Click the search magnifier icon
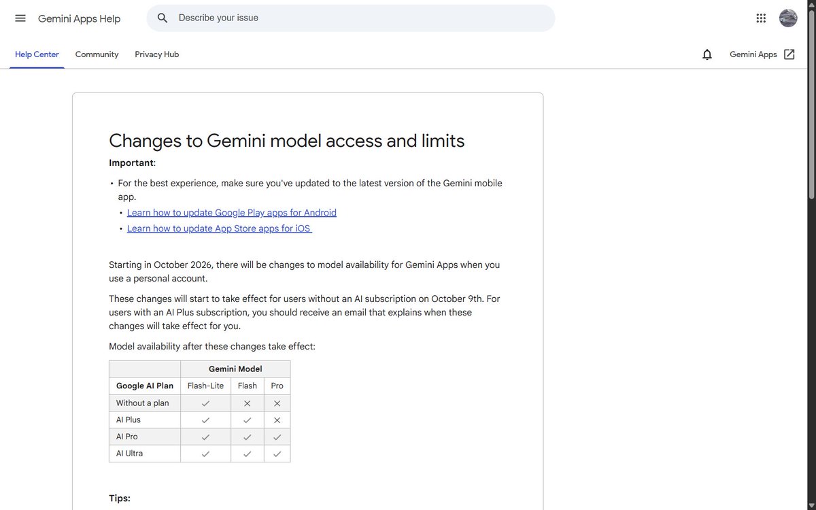816x510 pixels. tap(163, 18)
